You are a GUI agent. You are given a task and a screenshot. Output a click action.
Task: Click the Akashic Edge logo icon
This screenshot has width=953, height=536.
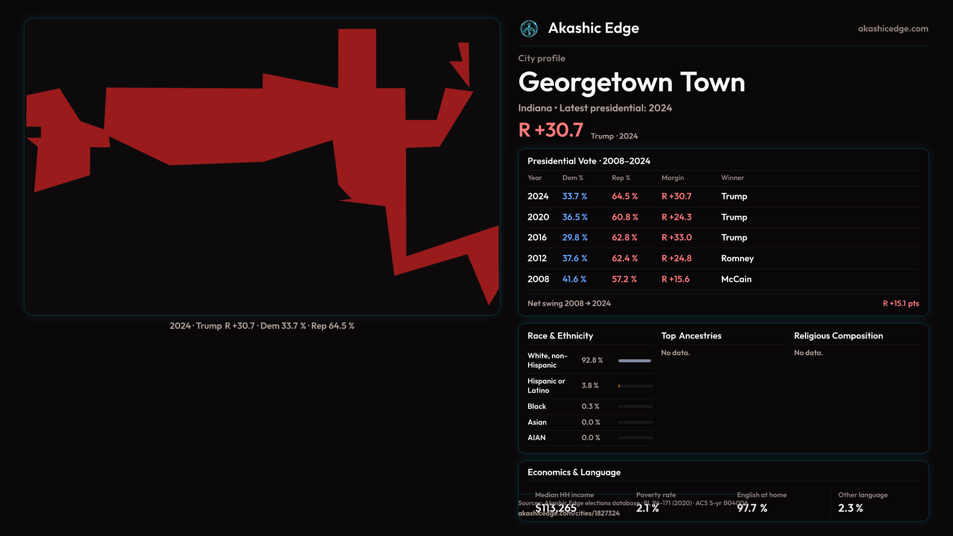pyautogui.click(x=529, y=29)
